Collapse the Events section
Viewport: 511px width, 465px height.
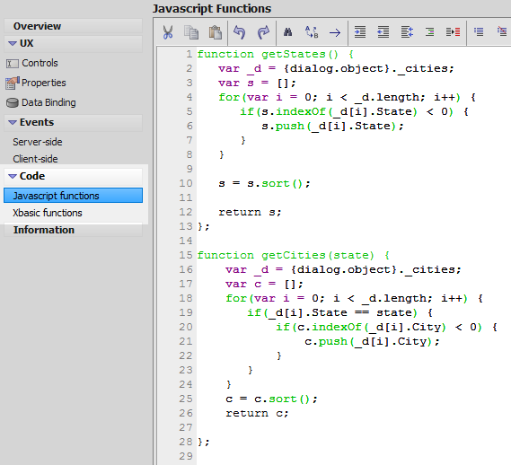[x=13, y=122]
